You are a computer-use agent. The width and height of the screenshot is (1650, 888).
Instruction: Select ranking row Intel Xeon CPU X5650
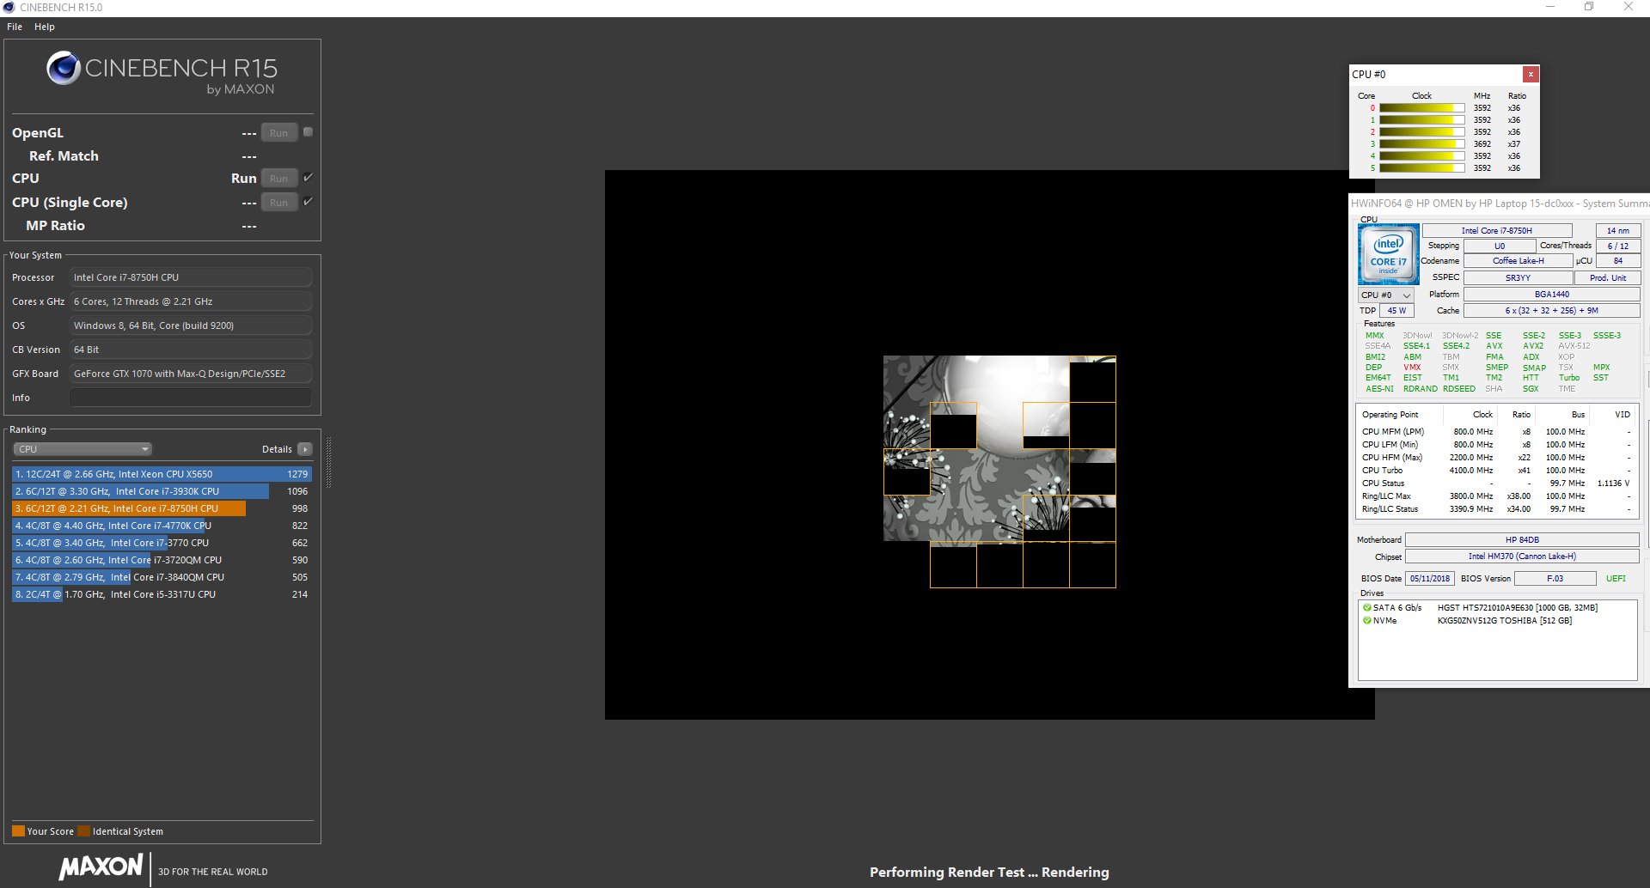click(162, 474)
